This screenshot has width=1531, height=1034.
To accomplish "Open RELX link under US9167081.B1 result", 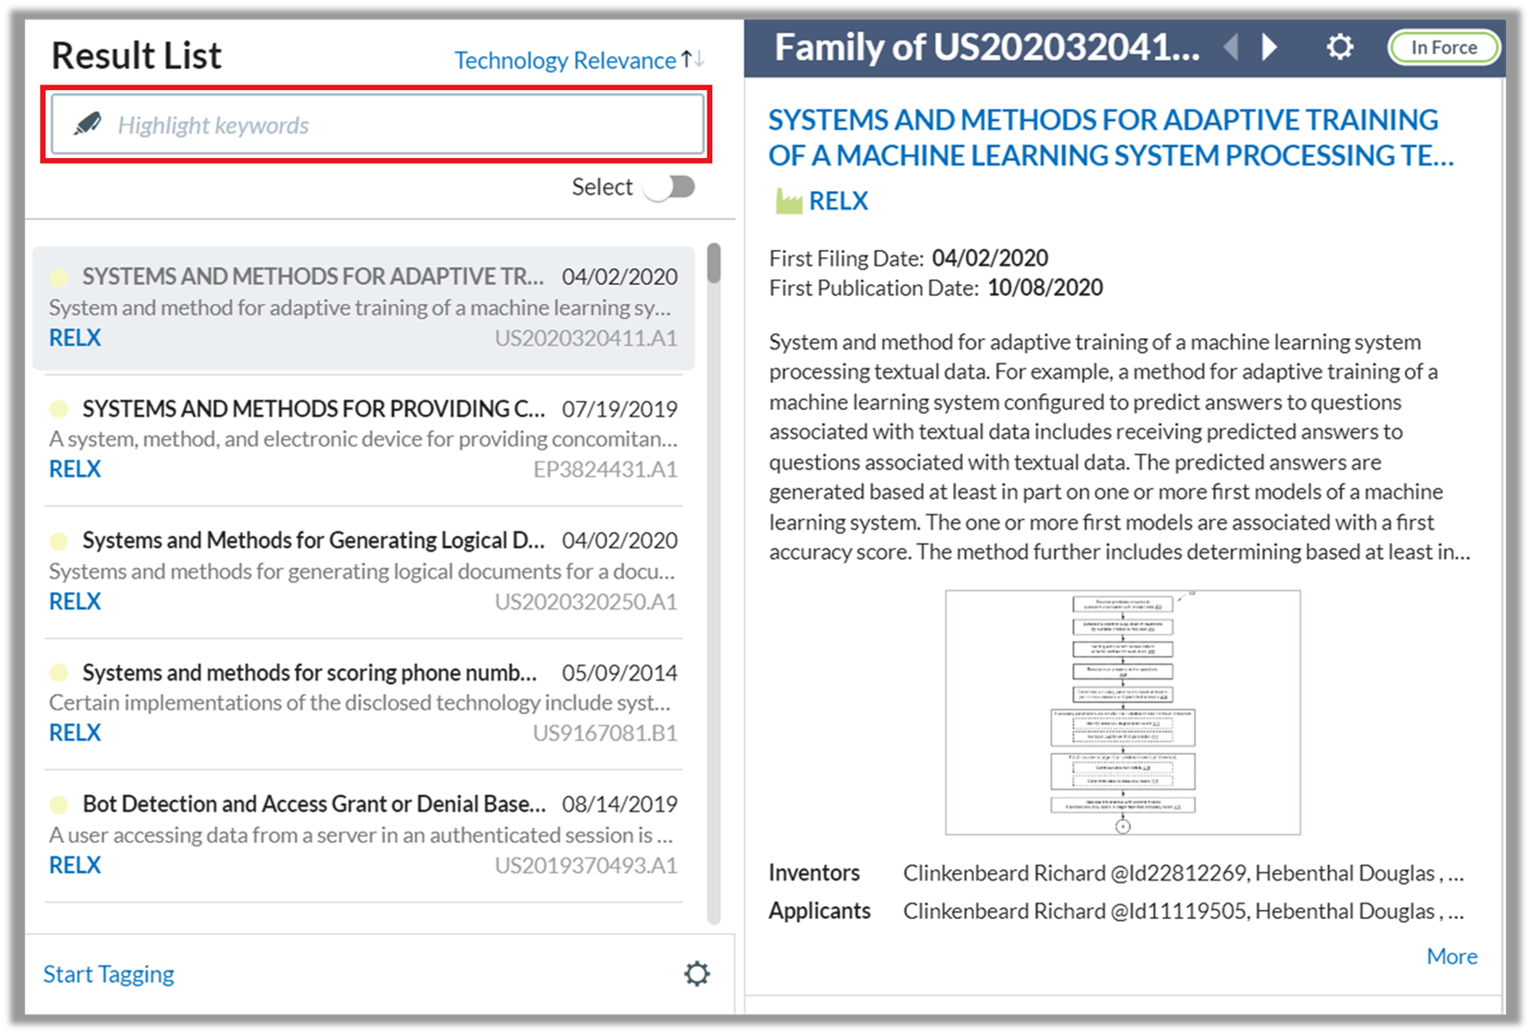I will point(74,733).
